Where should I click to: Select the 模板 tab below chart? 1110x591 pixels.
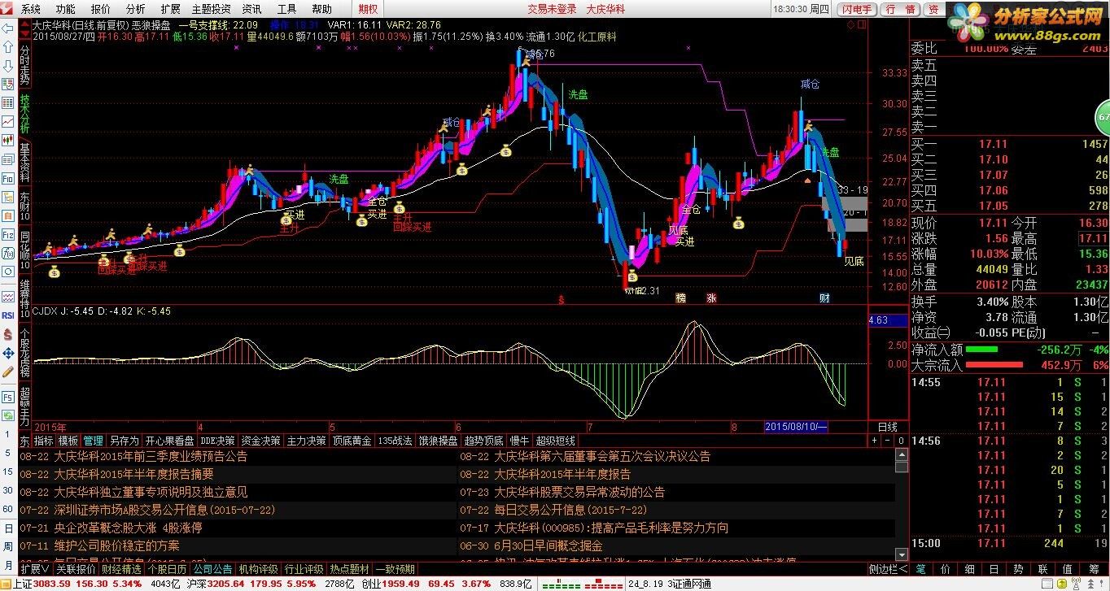tap(68, 441)
